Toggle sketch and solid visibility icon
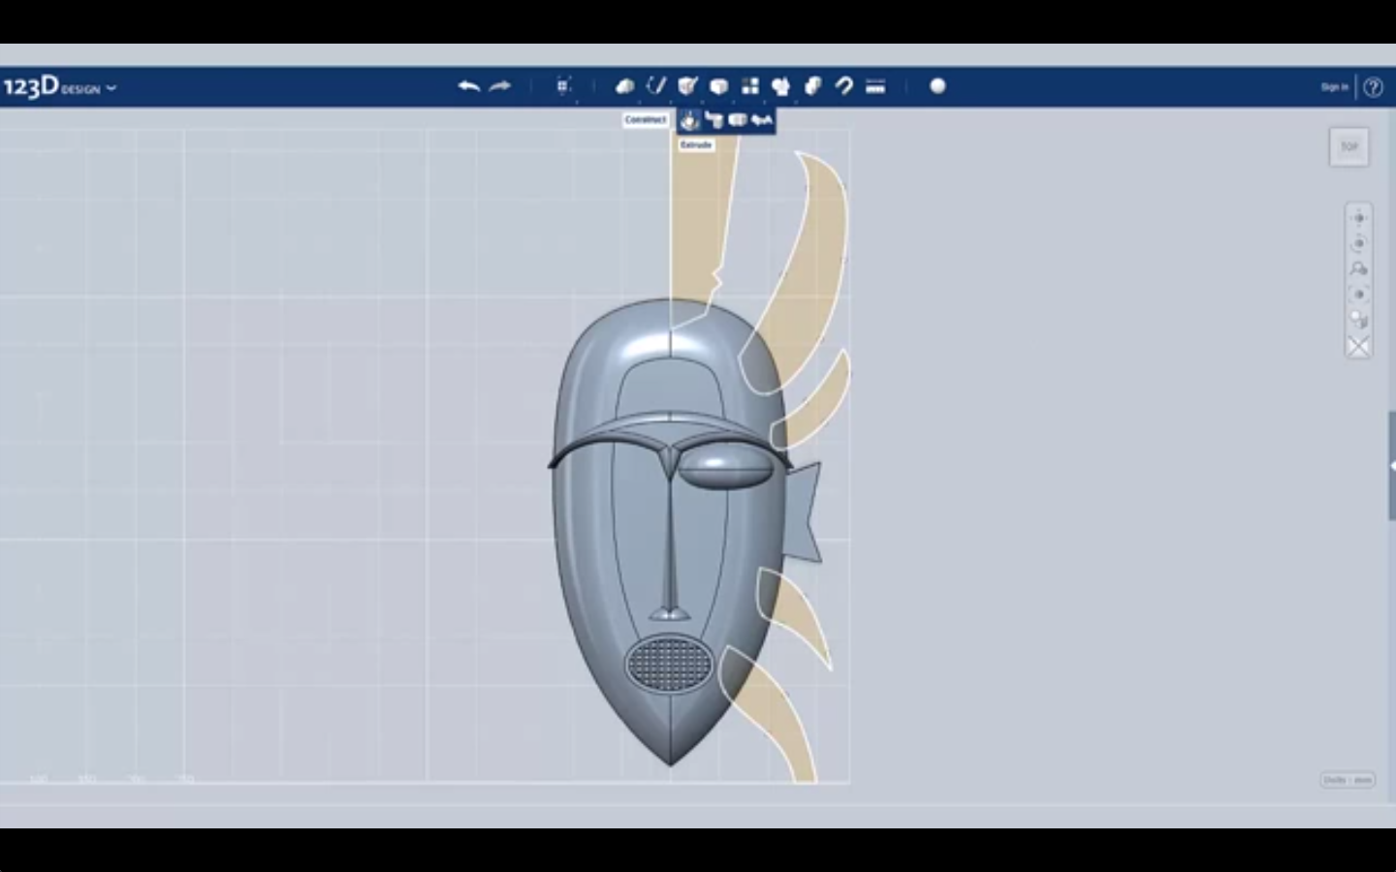The width and height of the screenshot is (1396, 872). coord(1358,346)
